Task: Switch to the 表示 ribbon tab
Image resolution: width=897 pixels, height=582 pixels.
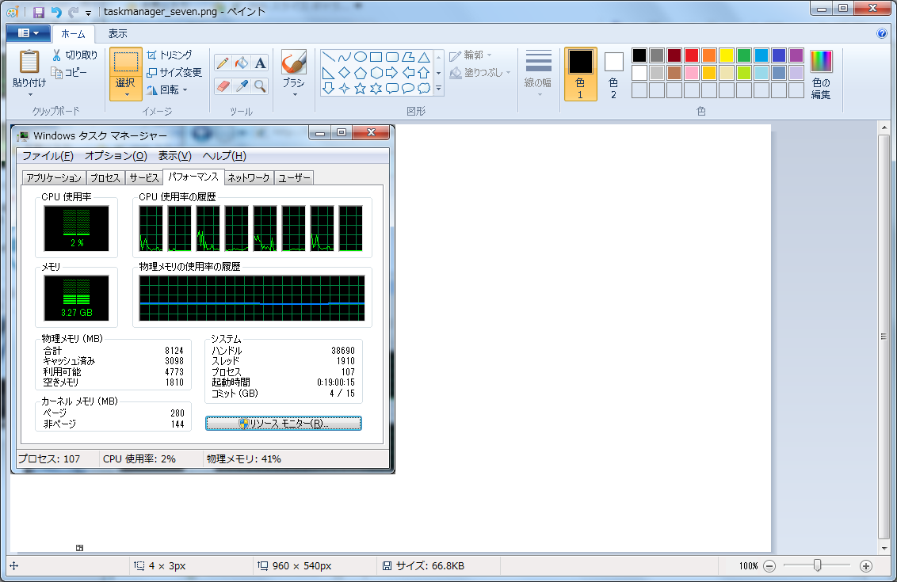Action: click(118, 34)
